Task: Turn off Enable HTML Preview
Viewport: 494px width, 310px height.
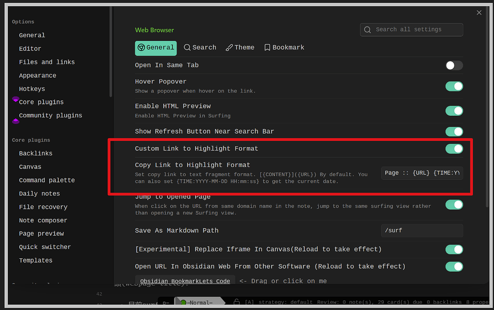Action: pyautogui.click(x=453, y=111)
